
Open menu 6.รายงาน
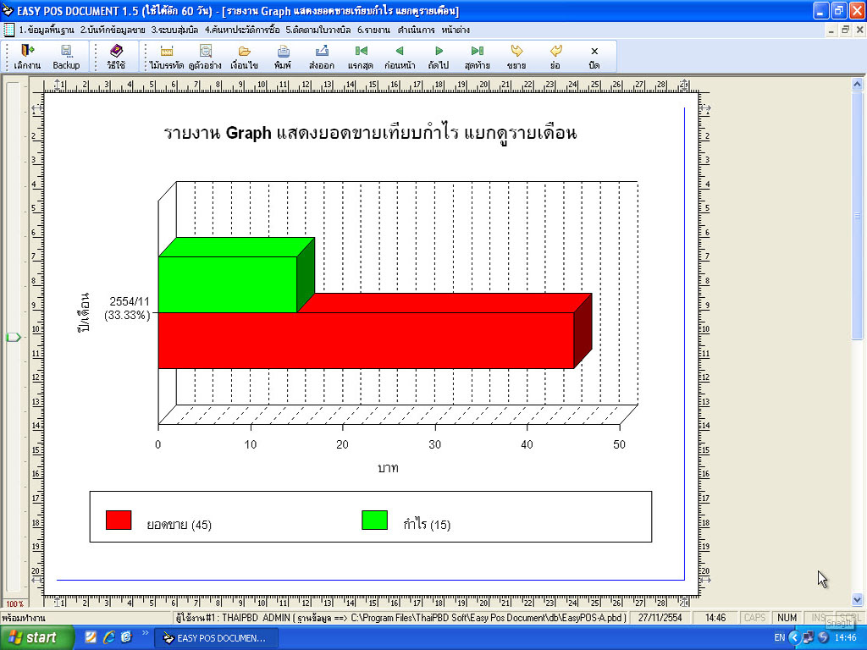(x=373, y=30)
